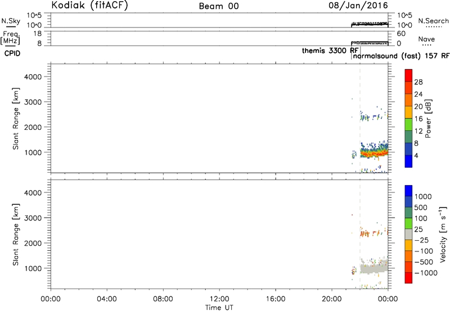Click the 'Velocity [m s-1]' color bar title
The height and width of the screenshot is (311, 450).
(443, 234)
